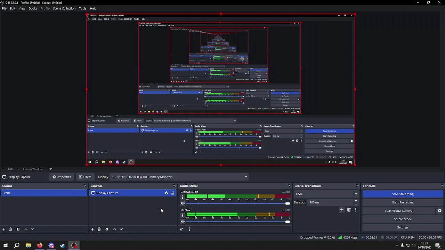445x250 pixels.
Task: Adjust Mic/Aux volume slider
Action: (238, 222)
